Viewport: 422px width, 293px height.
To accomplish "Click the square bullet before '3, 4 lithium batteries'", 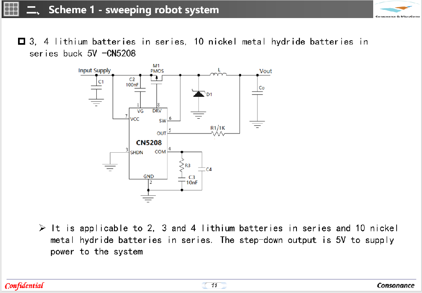I will coord(21,41).
